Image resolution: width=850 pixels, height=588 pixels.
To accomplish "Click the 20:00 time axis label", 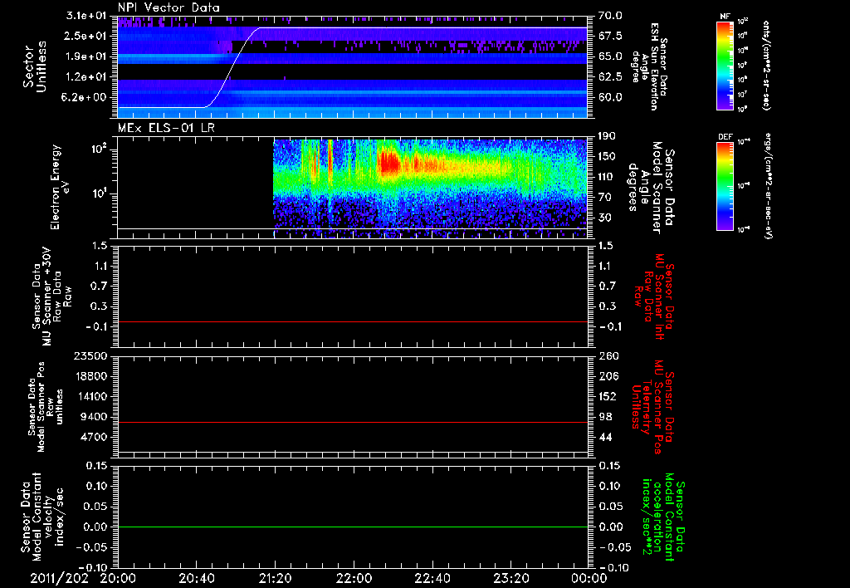I will pos(118,578).
